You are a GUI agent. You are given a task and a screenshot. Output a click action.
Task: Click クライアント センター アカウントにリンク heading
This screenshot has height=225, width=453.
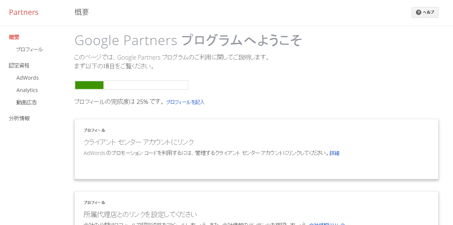pyautogui.click(x=139, y=142)
